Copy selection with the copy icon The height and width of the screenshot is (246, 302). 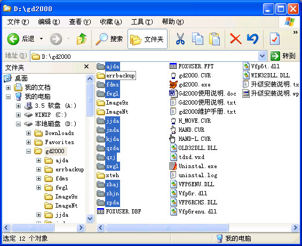coord(197,39)
